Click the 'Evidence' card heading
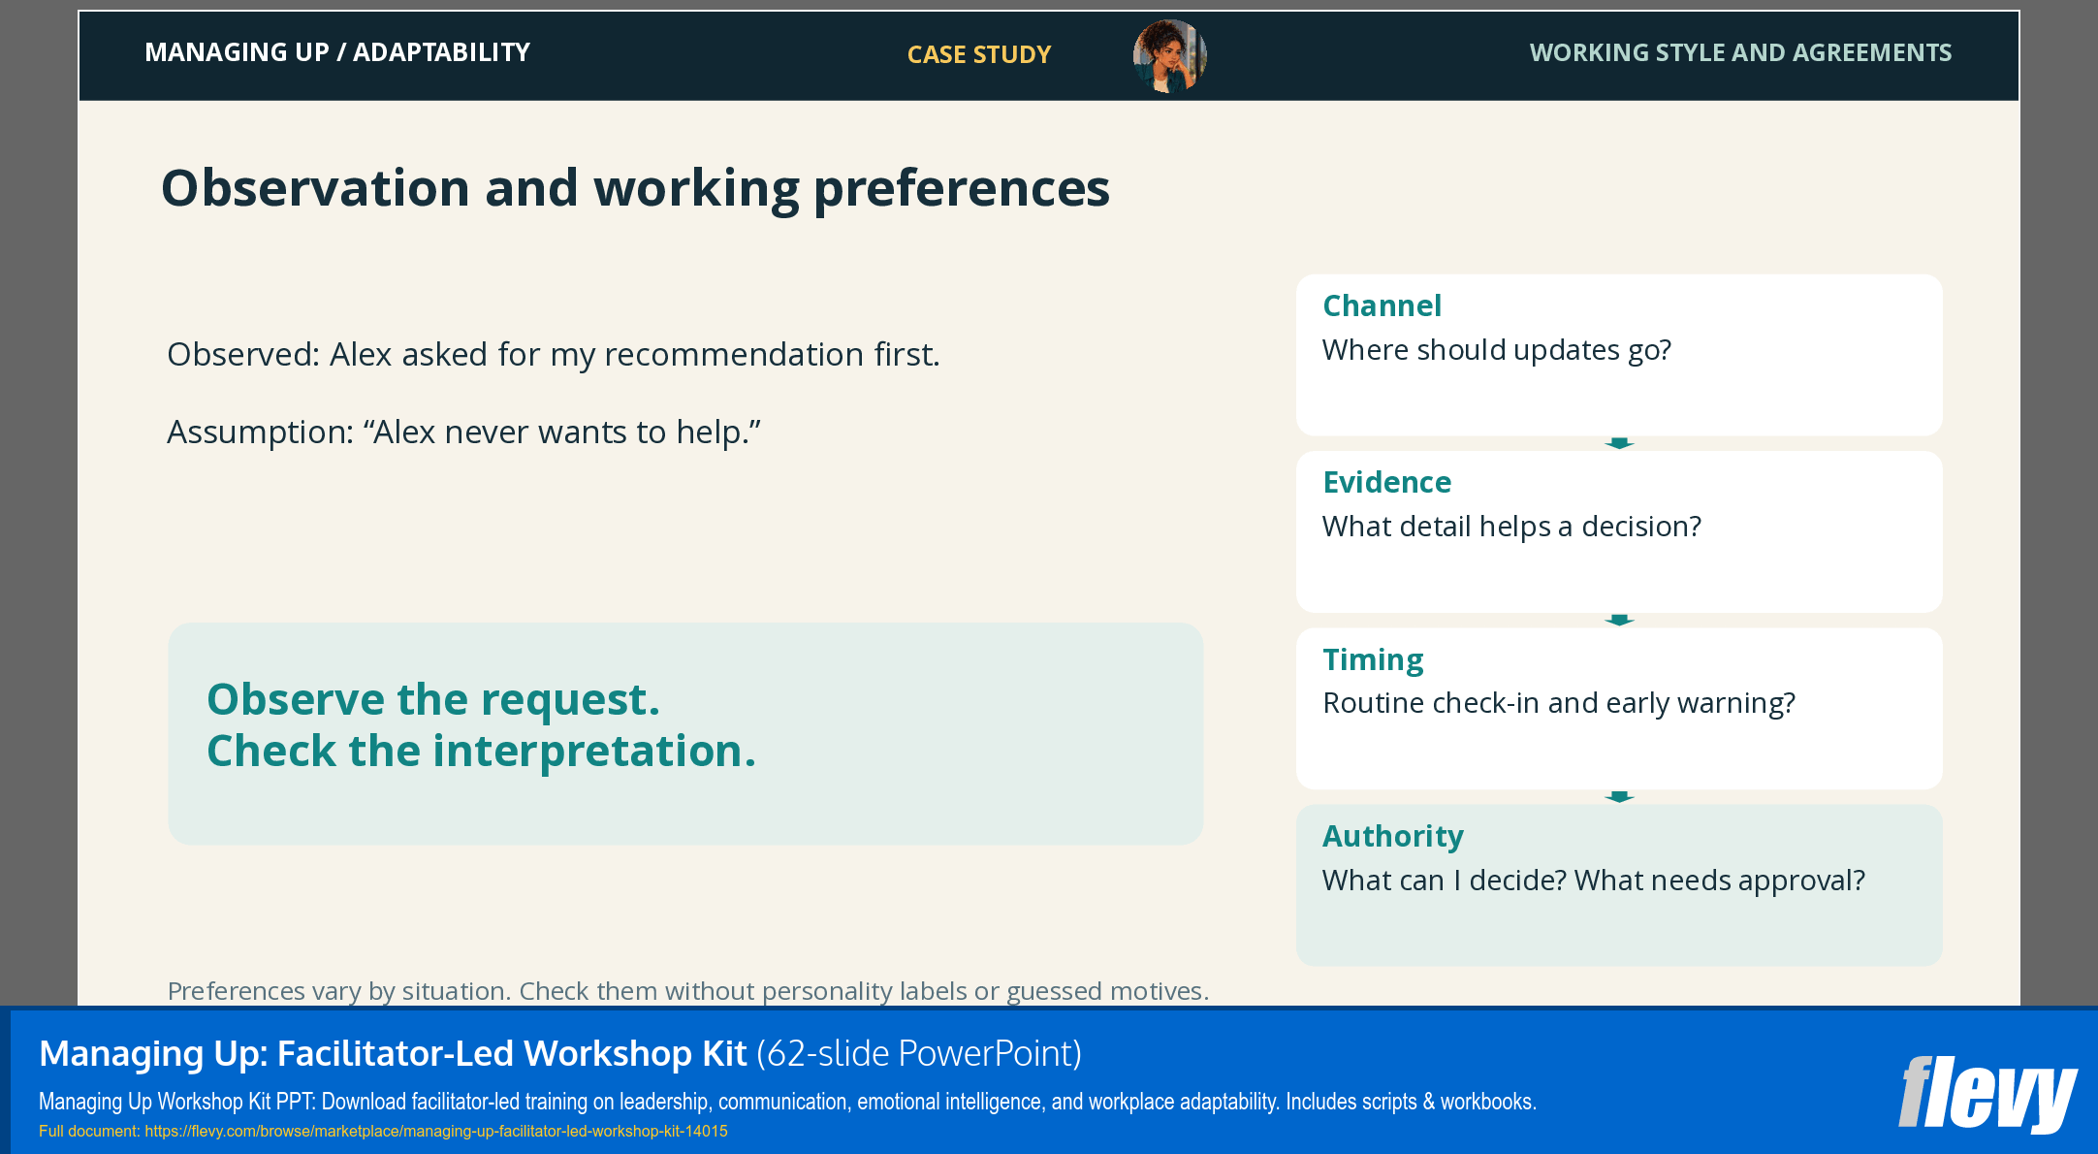 click(x=1387, y=482)
